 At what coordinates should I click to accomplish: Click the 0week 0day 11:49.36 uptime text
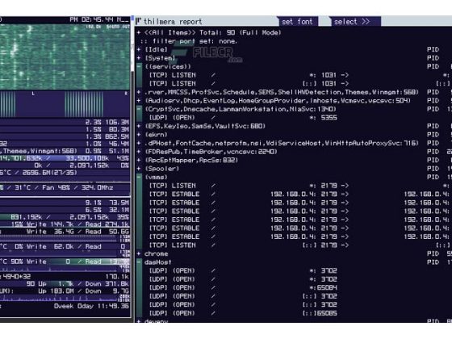click(x=91, y=306)
